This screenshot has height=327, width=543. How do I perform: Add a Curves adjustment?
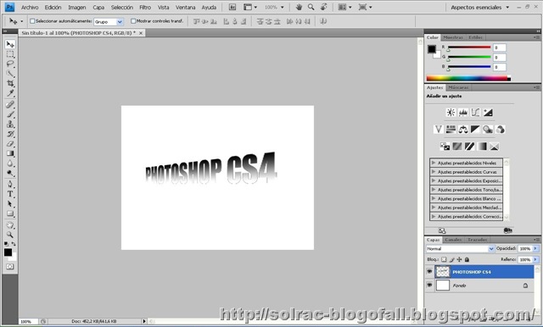[475, 112]
